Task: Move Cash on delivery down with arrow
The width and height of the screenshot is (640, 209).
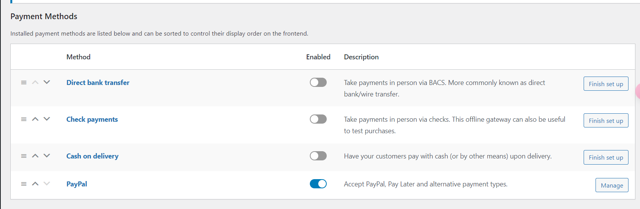Action: (x=47, y=156)
